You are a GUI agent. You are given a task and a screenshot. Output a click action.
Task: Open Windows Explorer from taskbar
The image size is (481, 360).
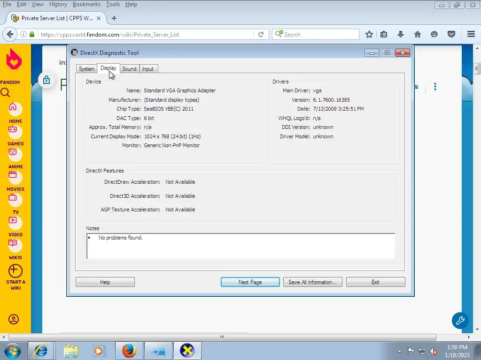pyautogui.click(x=70, y=351)
